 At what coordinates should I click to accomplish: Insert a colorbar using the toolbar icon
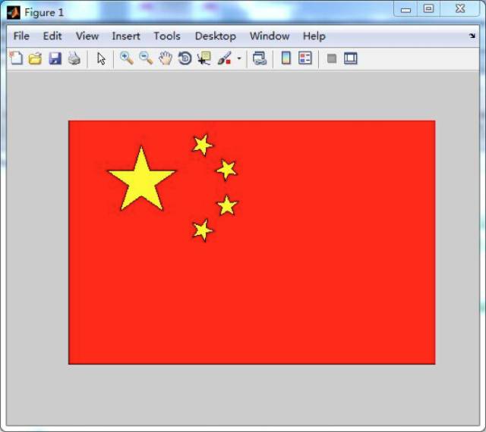[x=286, y=58]
